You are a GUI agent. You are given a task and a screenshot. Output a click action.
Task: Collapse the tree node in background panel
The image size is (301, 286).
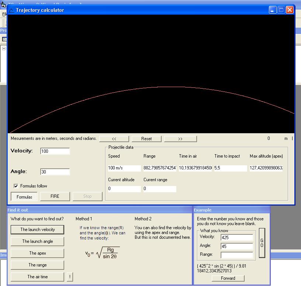click(4, 48)
